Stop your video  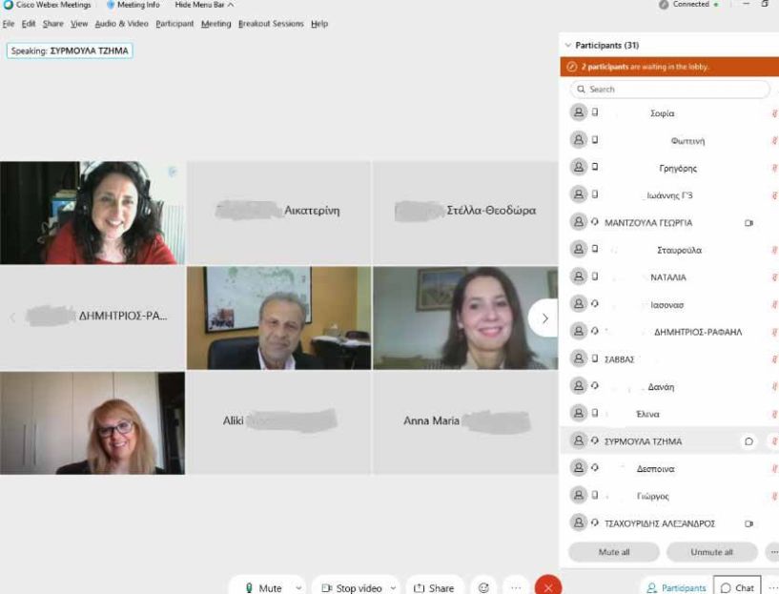pyautogui.click(x=352, y=587)
